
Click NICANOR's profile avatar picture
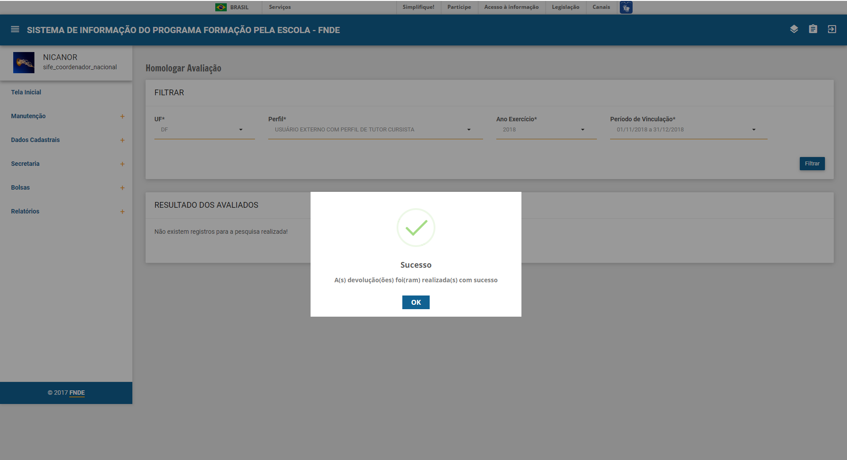24,63
